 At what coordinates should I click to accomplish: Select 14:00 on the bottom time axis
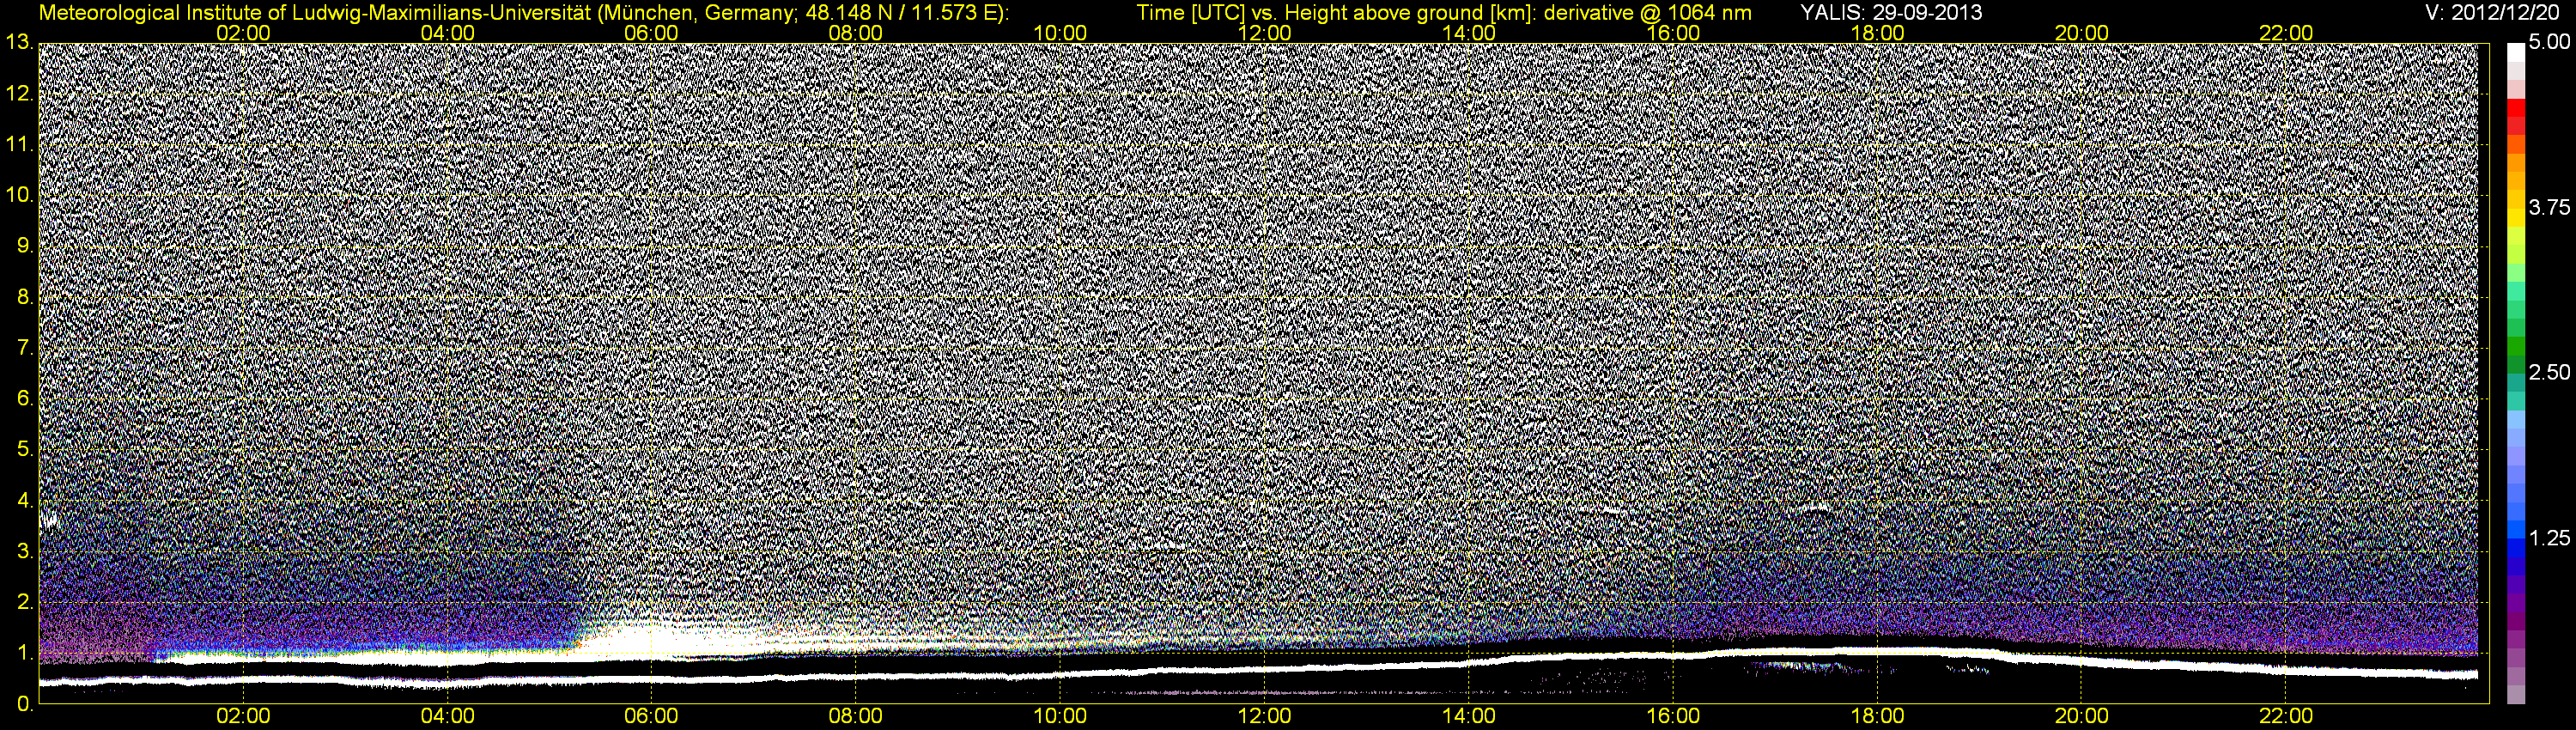[x=1469, y=717]
